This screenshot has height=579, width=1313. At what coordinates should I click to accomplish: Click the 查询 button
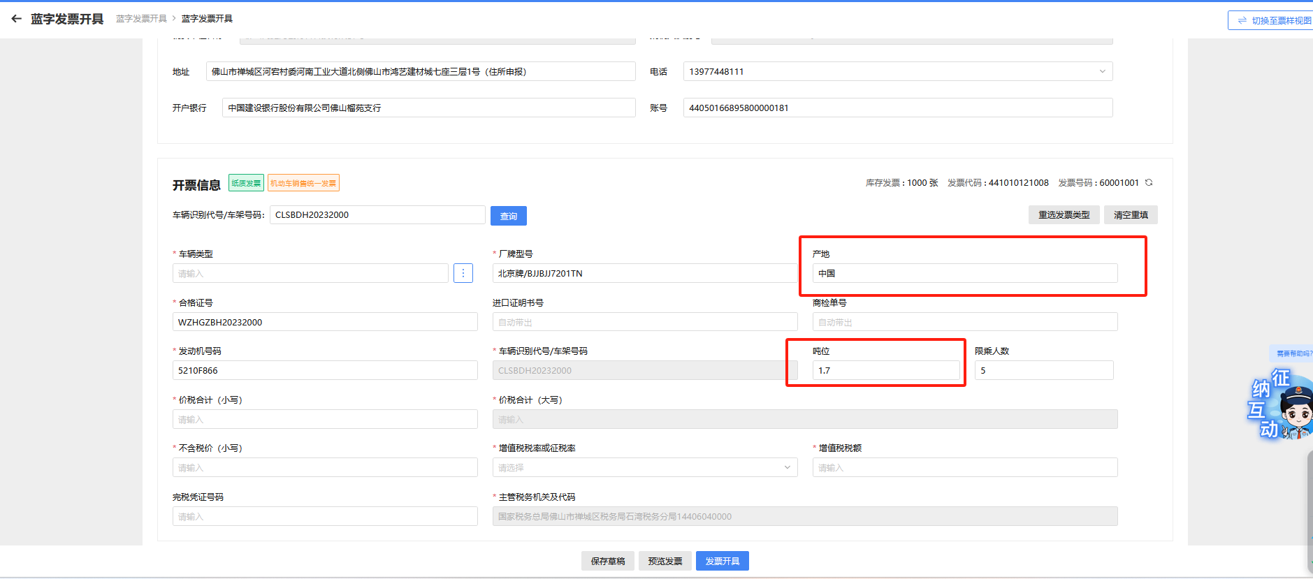point(508,216)
